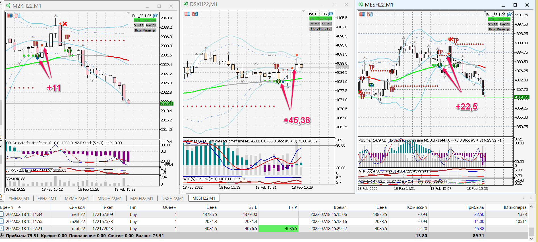Click the deal icon of the dsxh22 row

2,228
